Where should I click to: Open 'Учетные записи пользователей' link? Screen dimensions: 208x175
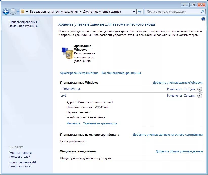(x=20, y=155)
